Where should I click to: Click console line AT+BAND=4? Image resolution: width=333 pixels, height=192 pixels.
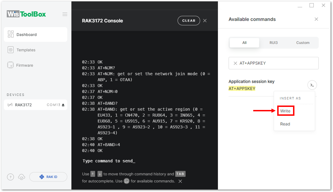coord(109,145)
